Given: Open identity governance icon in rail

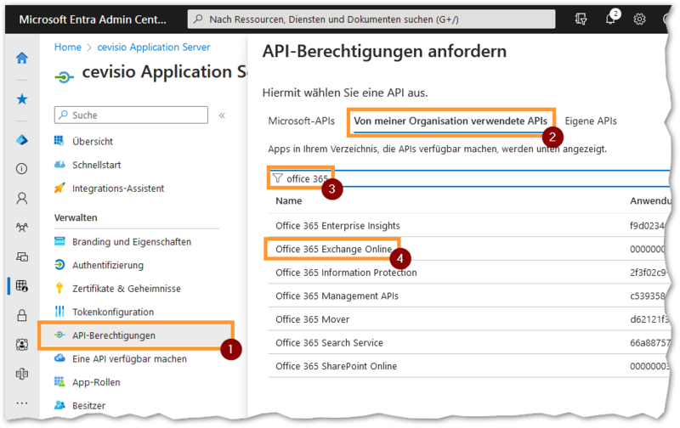Looking at the screenshot, I should click(22, 345).
